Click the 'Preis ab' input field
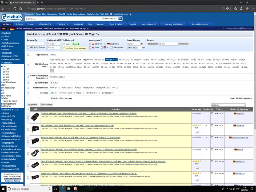This screenshot has height=192, width=256. click(x=54, y=44)
